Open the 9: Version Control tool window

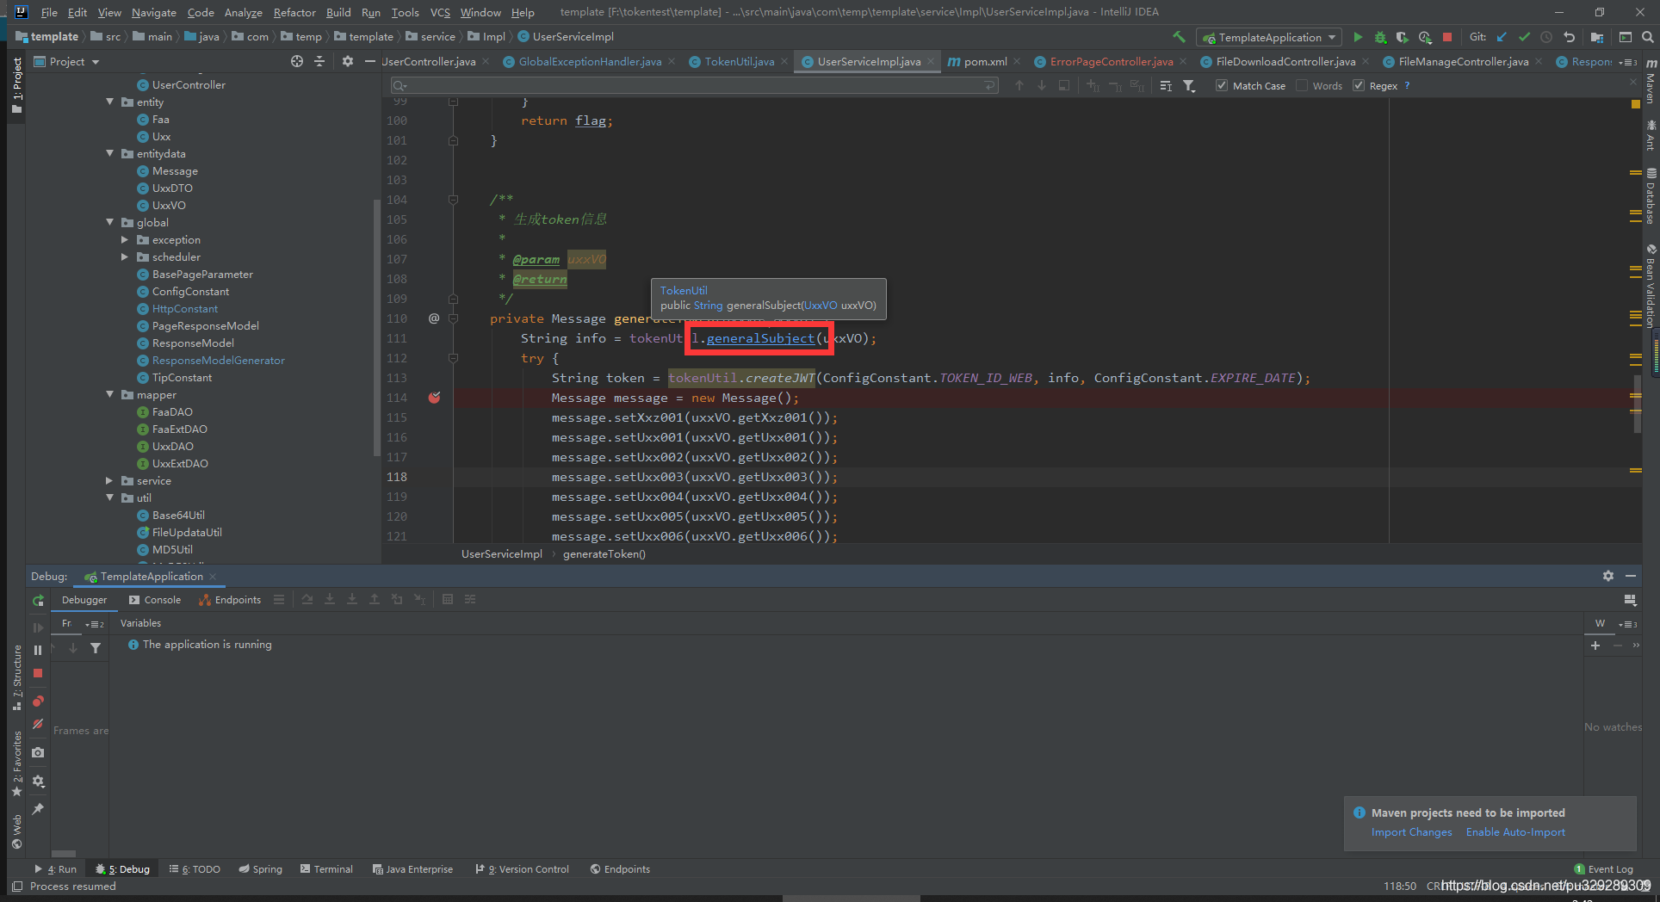(522, 869)
